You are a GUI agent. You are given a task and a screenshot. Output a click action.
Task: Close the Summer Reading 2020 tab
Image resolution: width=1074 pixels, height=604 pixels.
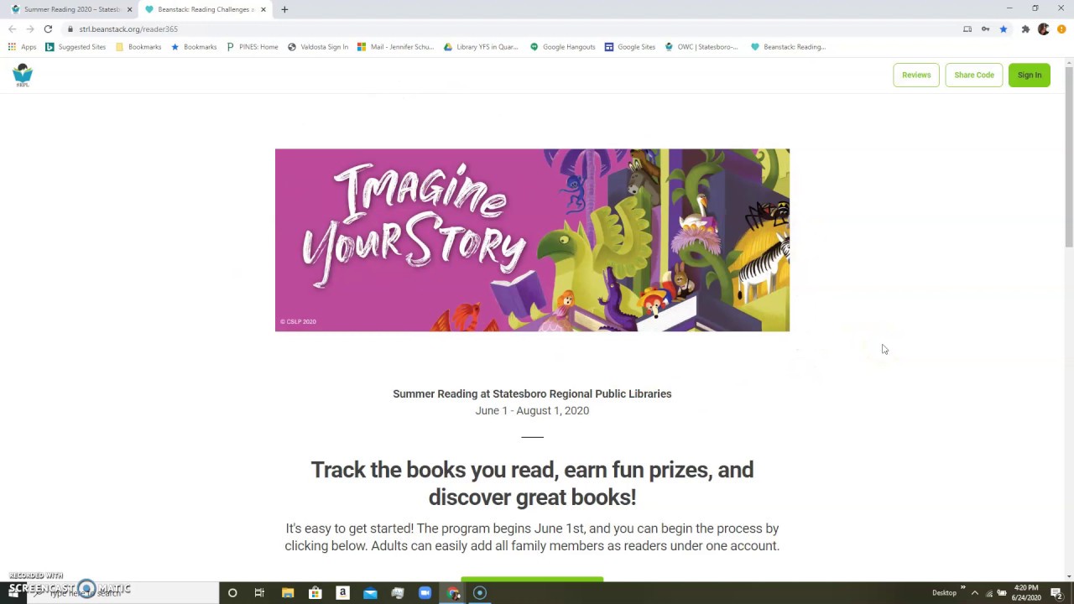(129, 9)
